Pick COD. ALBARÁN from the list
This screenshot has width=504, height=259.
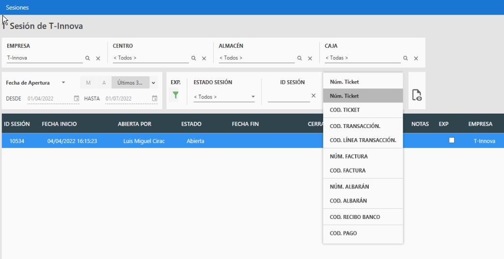pyautogui.click(x=363, y=201)
